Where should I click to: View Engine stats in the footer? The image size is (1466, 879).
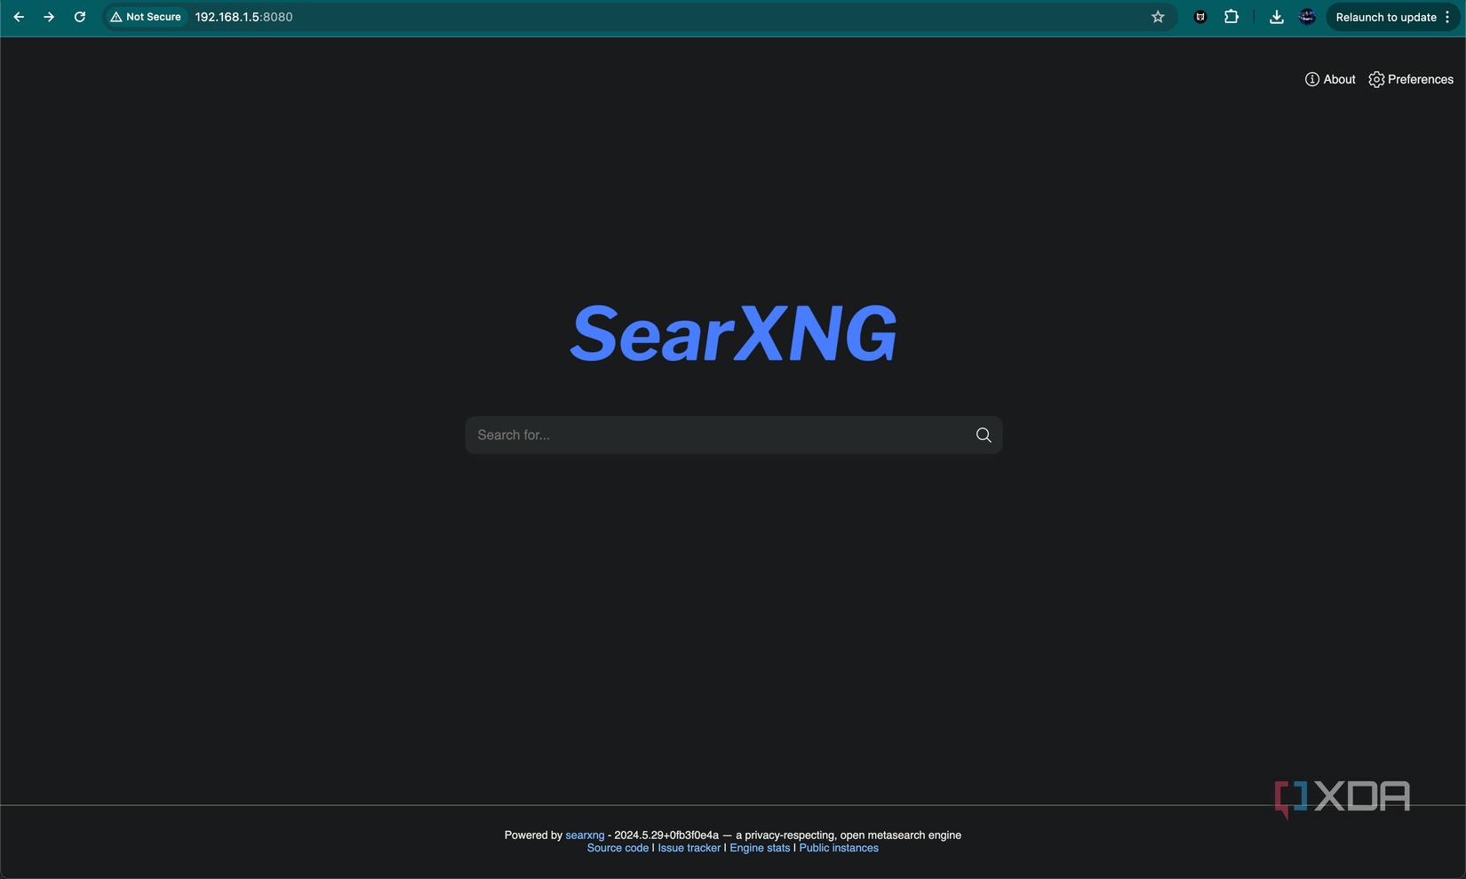(759, 848)
